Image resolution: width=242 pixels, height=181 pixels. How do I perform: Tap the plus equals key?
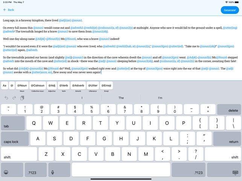pos(208,109)
